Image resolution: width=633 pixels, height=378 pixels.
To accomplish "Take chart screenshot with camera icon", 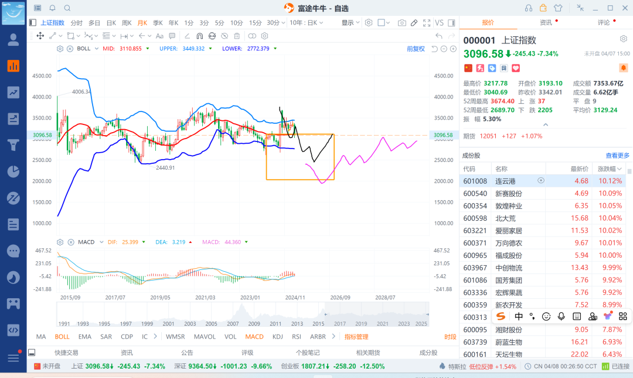I will coord(401,23).
